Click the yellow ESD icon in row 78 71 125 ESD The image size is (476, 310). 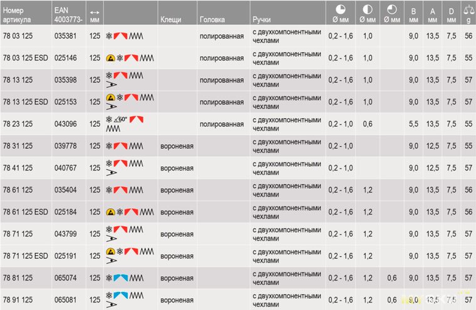click(x=111, y=251)
